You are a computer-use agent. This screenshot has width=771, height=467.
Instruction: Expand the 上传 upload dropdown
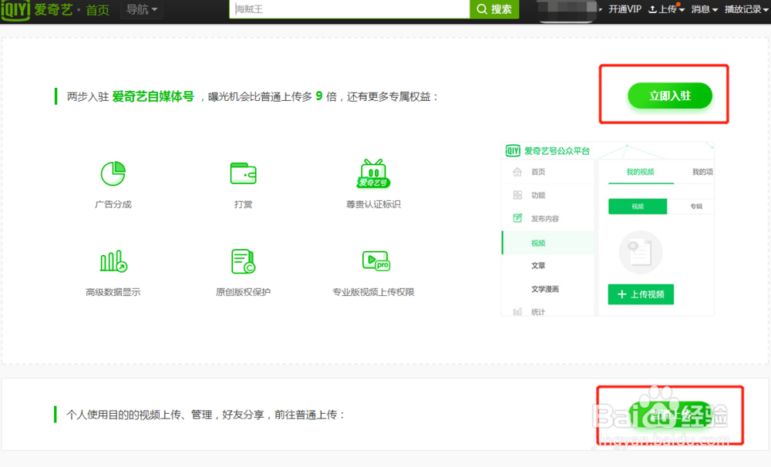pyautogui.click(x=666, y=8)
